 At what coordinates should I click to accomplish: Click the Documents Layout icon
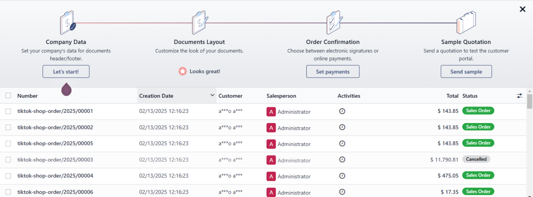click(199, 23)
